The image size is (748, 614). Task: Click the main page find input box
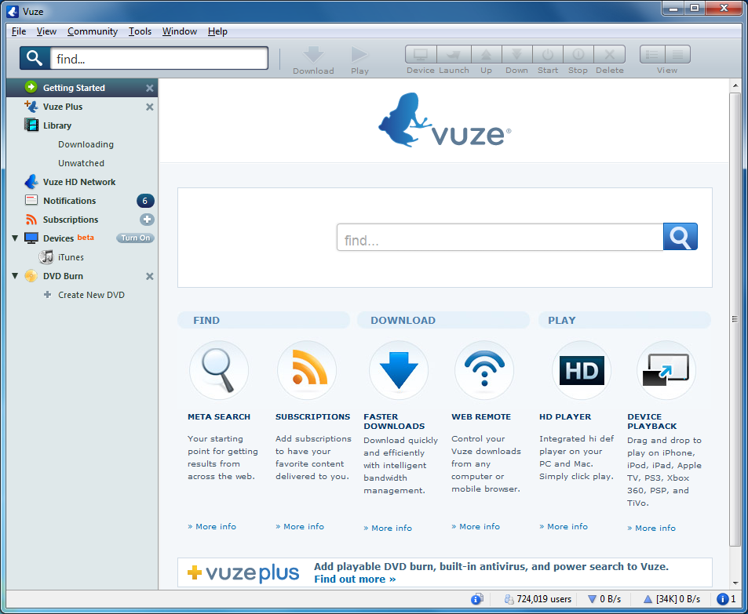coord(500,237)
